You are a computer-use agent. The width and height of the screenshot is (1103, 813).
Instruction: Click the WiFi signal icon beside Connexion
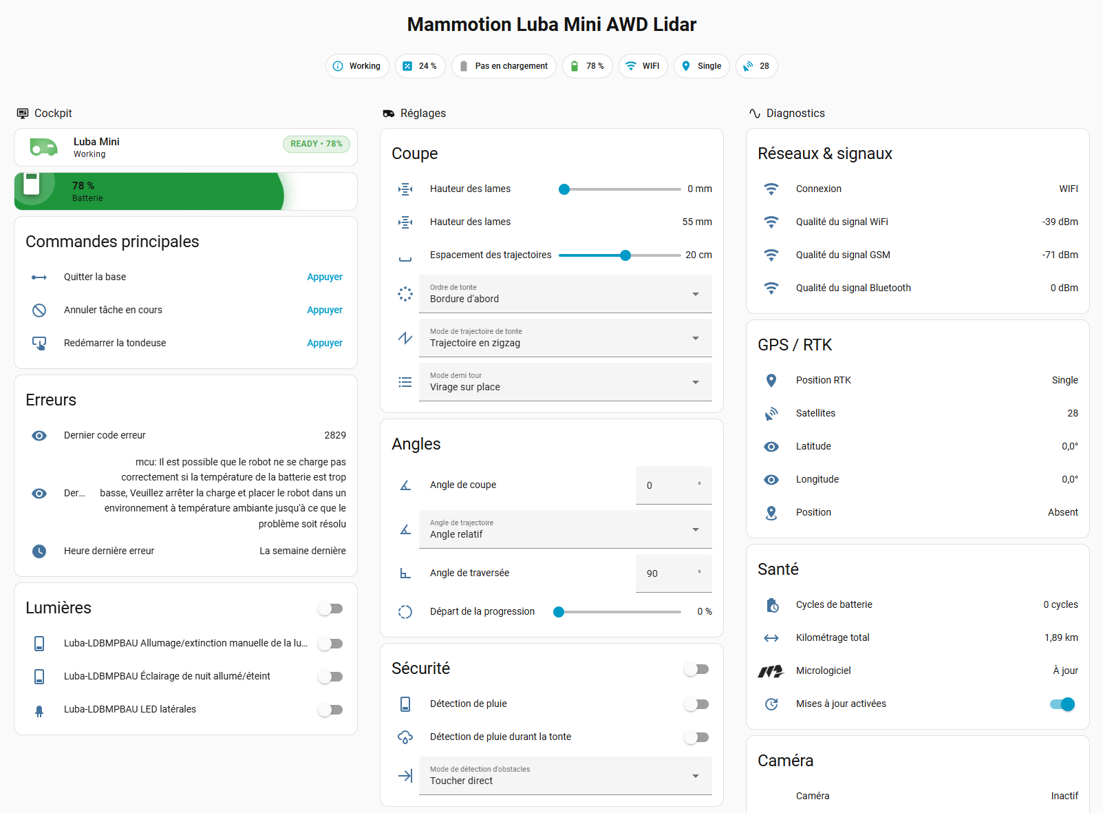click(771, 189)
